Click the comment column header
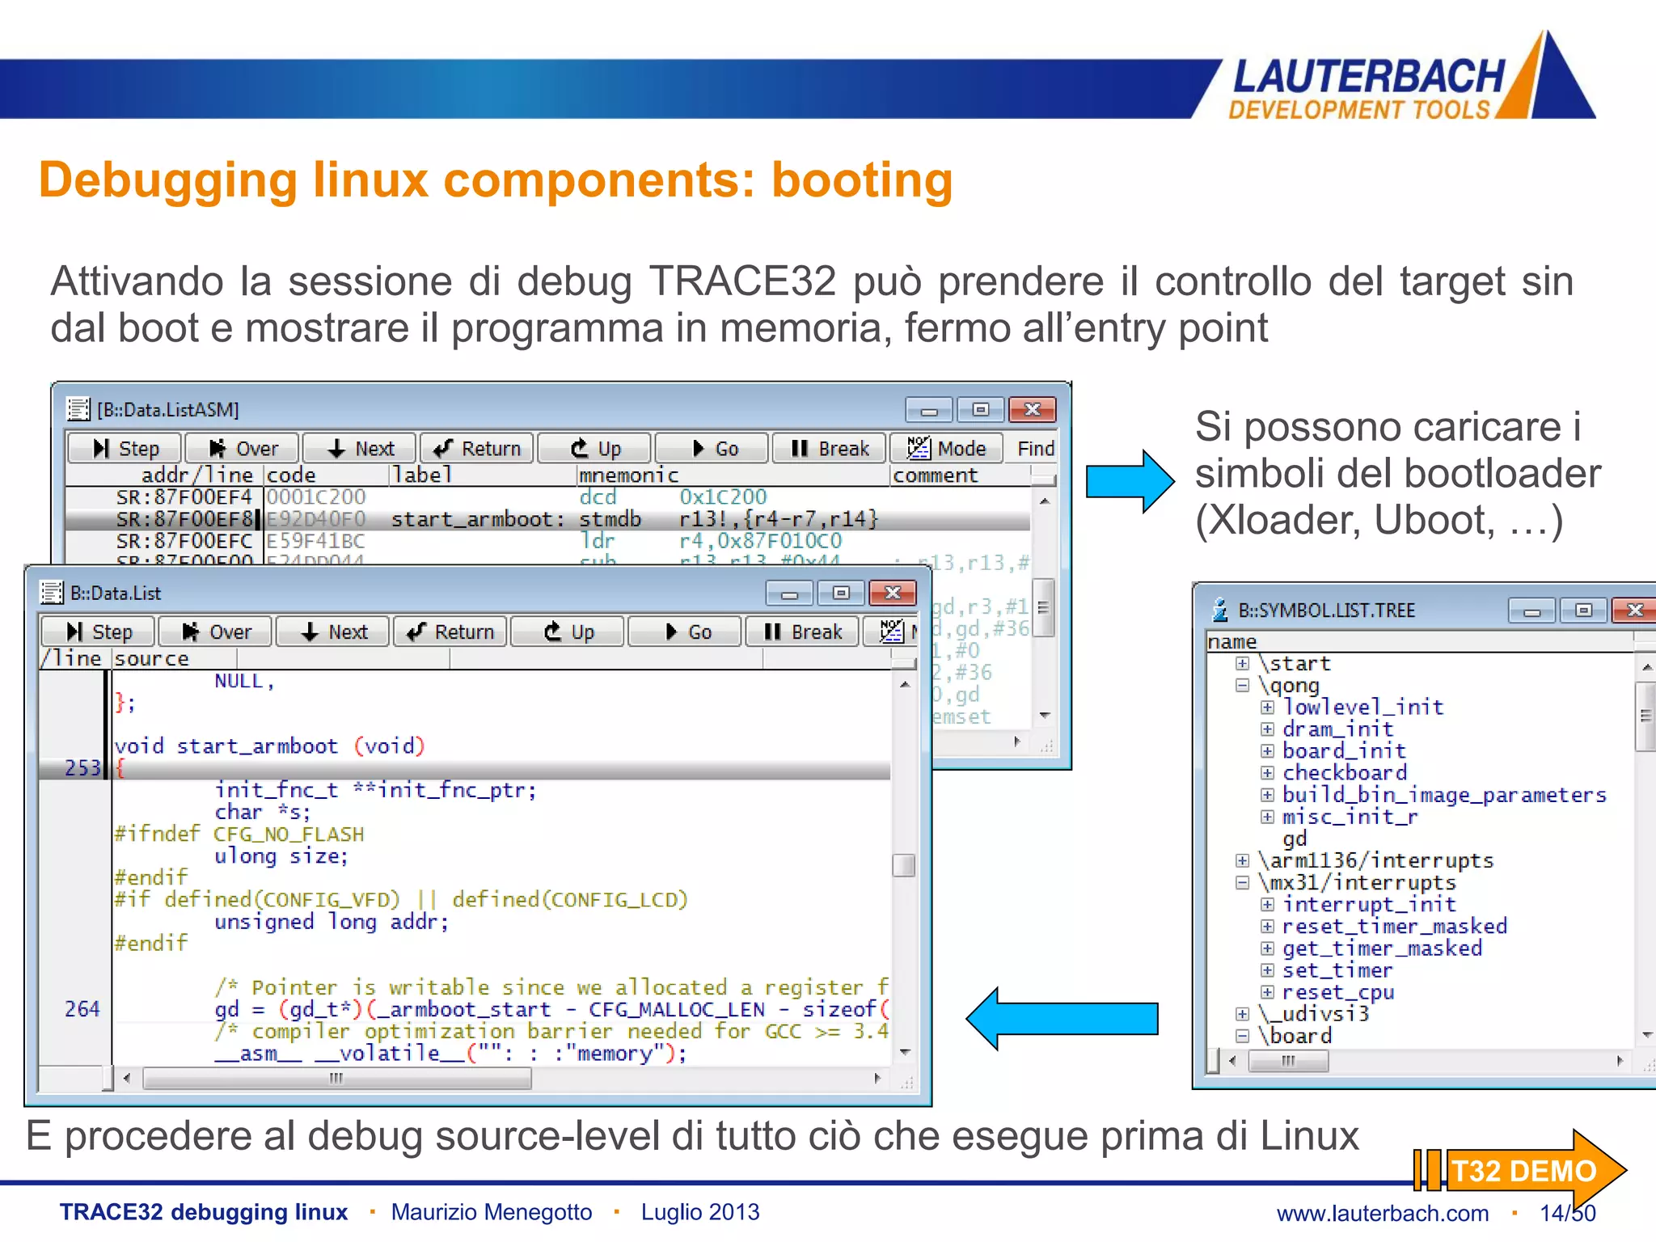The image size is (1656, 1242). point(961,475)
